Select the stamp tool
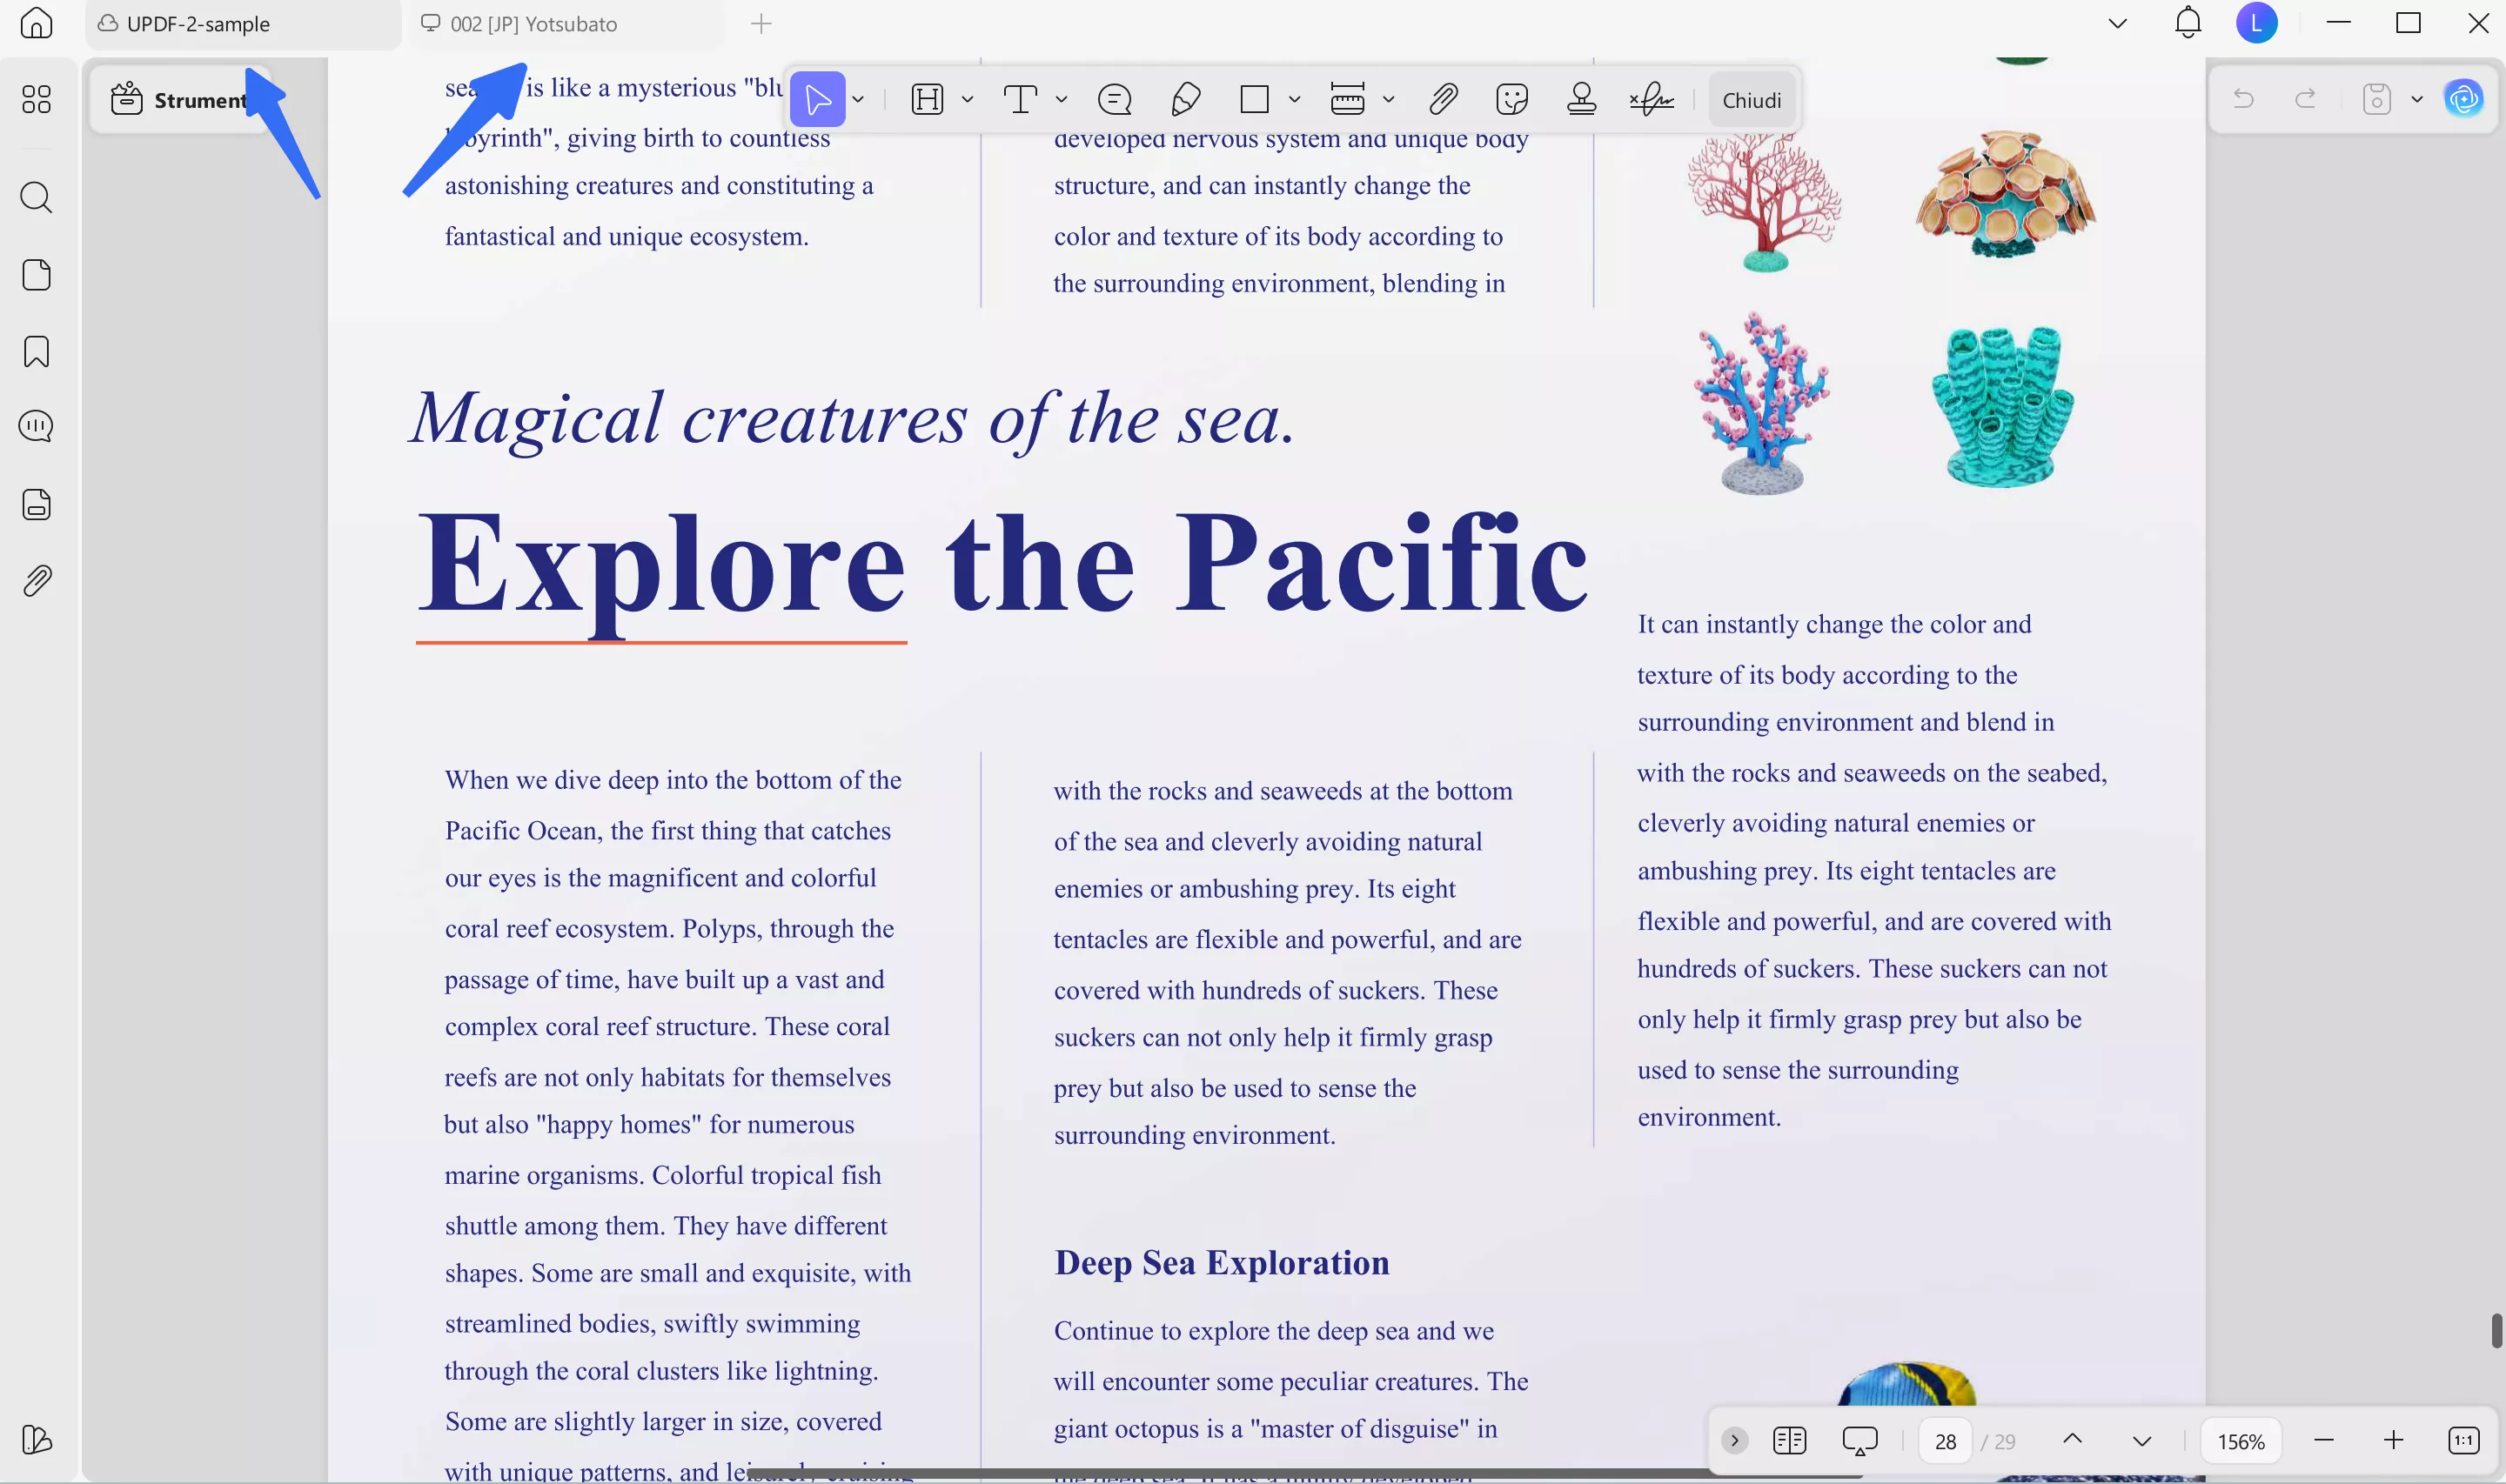Screen dimensions: 2506x1484 1581,100
